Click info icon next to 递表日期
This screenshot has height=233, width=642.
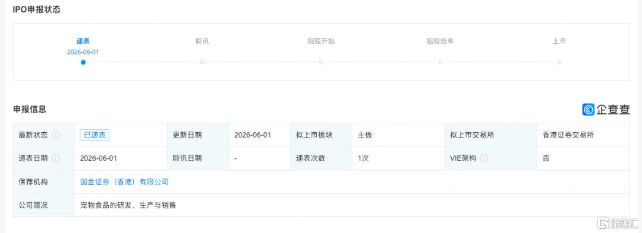point(56,158)
